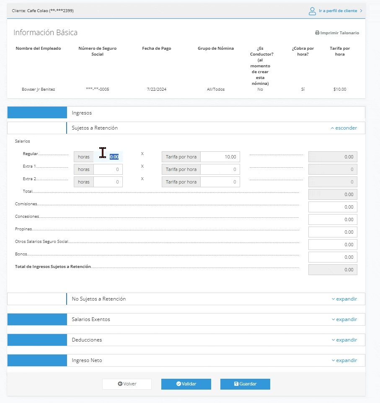Expand the Deducciones section

(344, 340)
